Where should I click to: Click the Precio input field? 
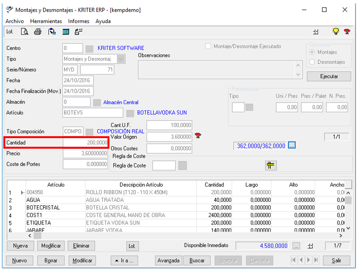point(85,153)
